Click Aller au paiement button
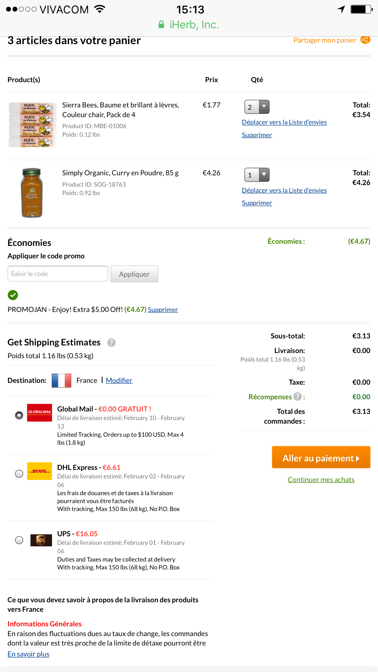Image resolution: width=378 pixels, height=672 pixels. point(321,457)
